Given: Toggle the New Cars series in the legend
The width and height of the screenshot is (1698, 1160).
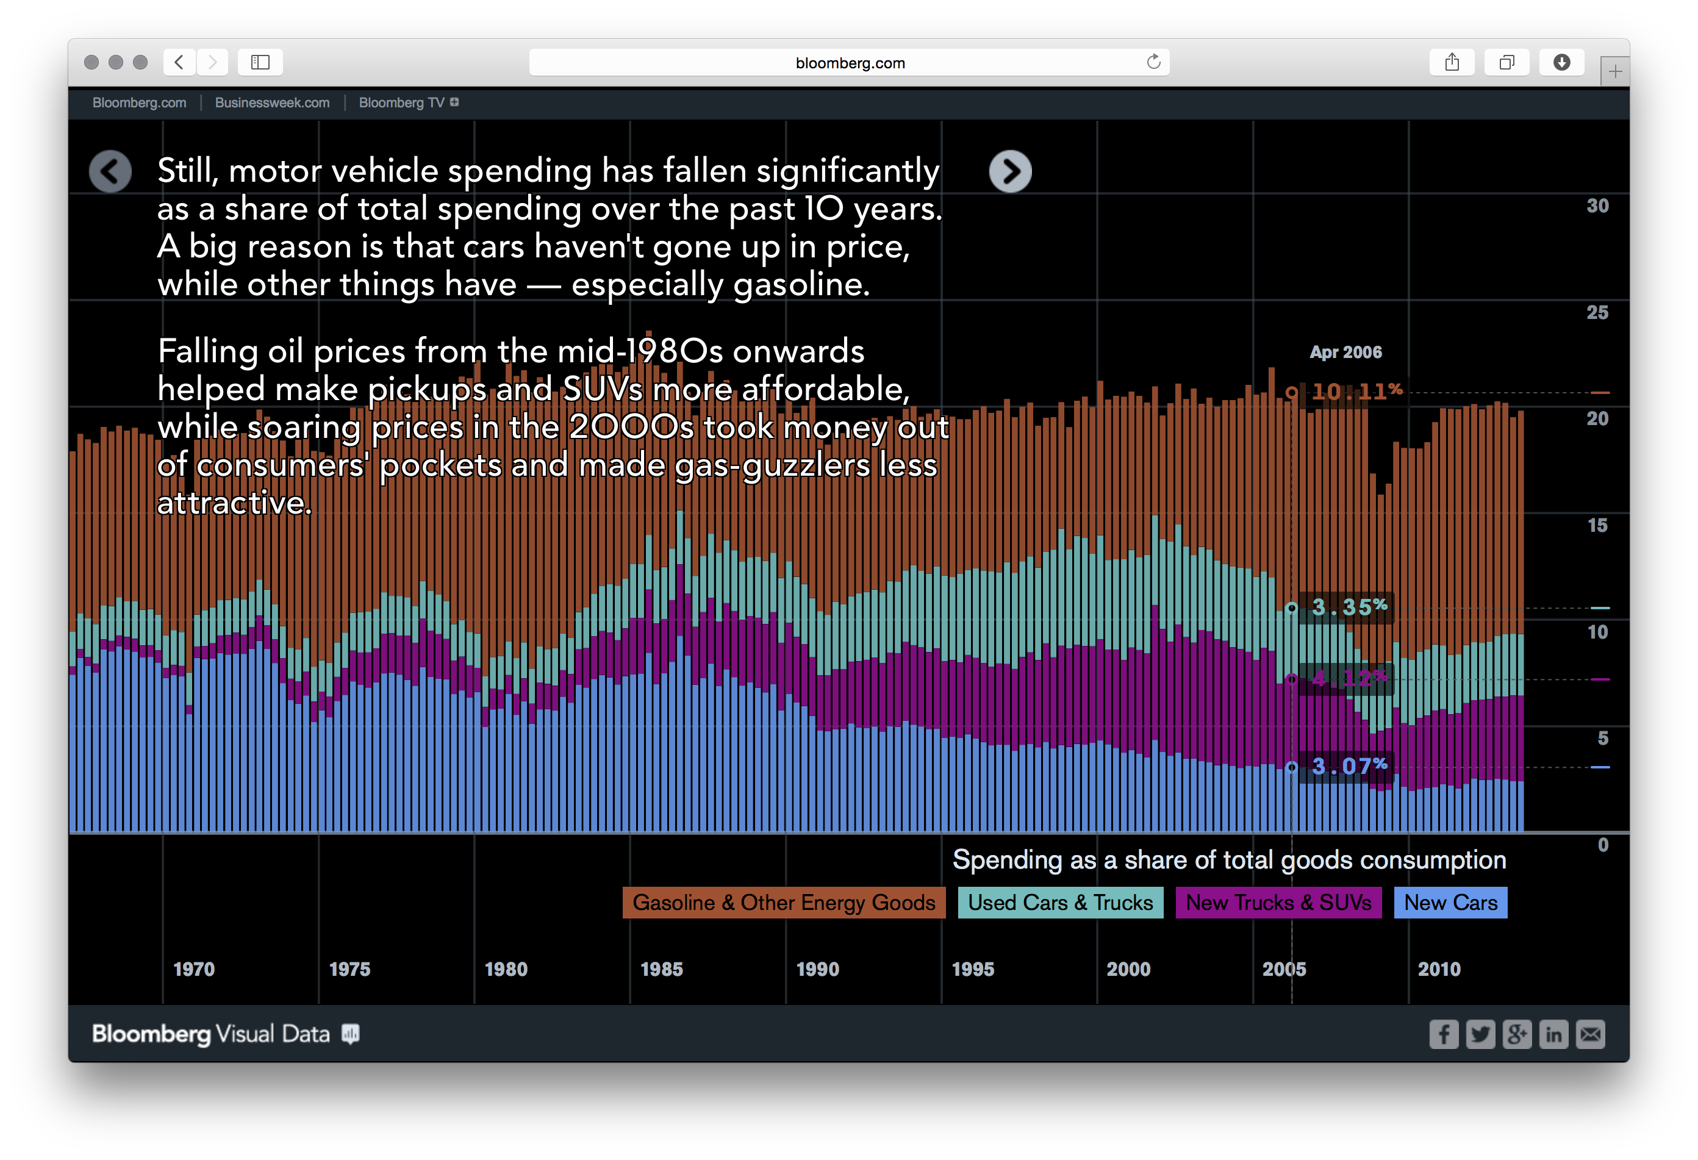Looking at the screenshot, I should [1450, 903].
